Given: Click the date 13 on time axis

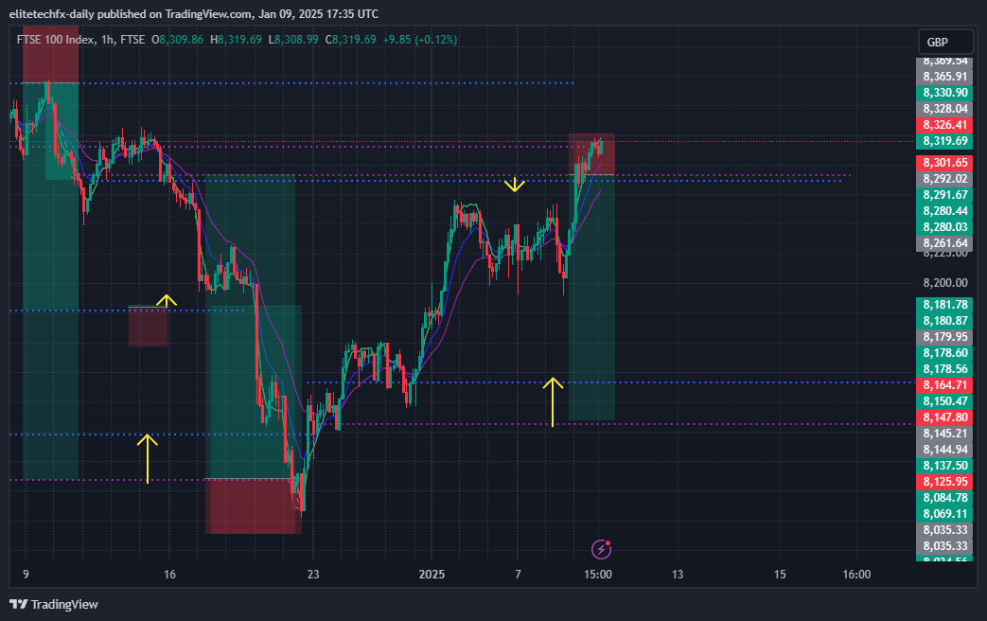Looking at the screenshot, I should pyautogui.click(x=678, y=574).
